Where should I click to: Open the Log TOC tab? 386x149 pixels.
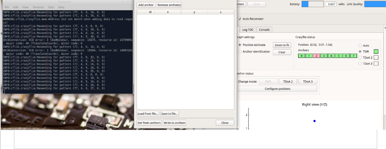coord(248,30)
